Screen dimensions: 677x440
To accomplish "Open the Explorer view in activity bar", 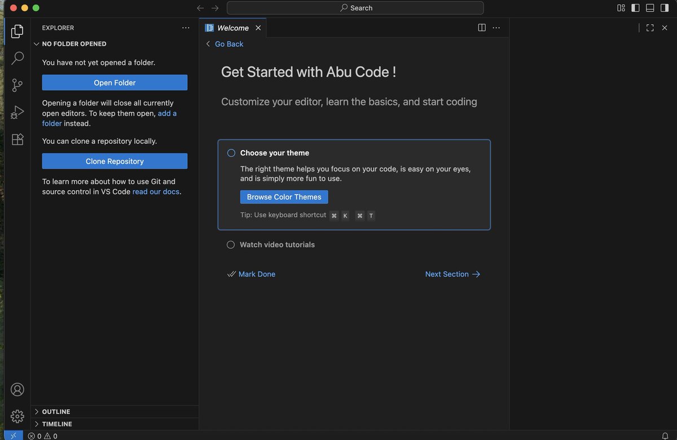I will (x=17, y=32).
